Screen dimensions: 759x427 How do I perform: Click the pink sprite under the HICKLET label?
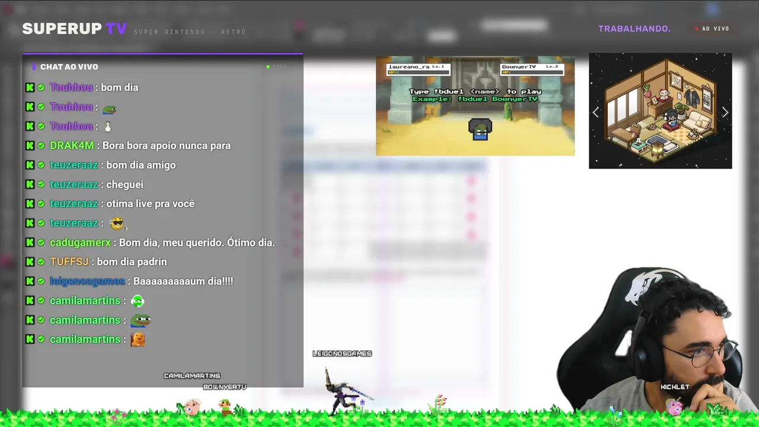click(674, 406)
